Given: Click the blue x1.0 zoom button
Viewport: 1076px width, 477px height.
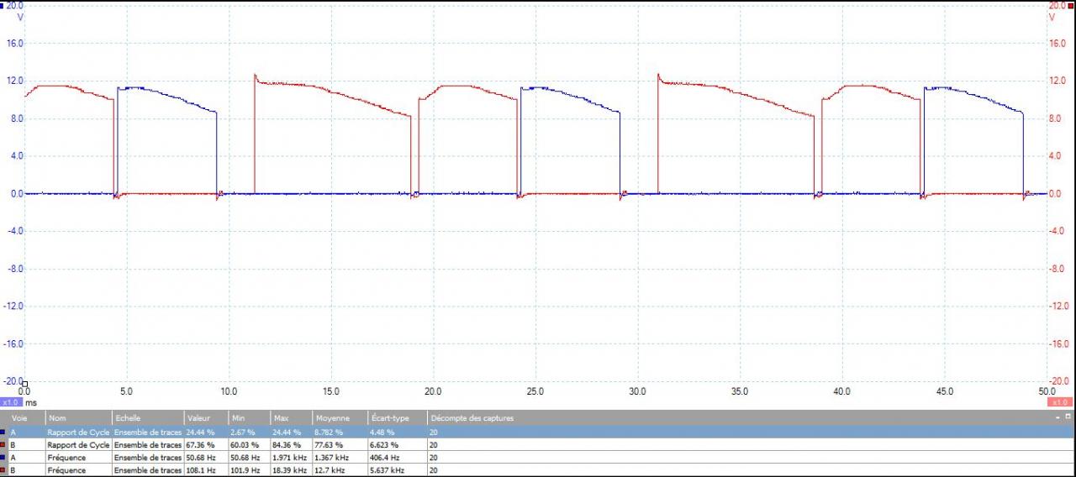Looking at the screenshot, I should click(x=10, y=402).
